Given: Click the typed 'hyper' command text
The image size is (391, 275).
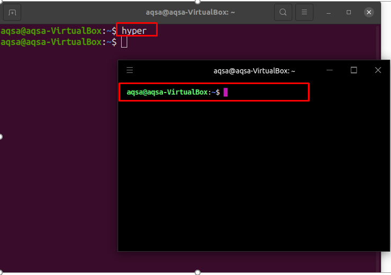Looking at the screenshot, I should (134, 31).
